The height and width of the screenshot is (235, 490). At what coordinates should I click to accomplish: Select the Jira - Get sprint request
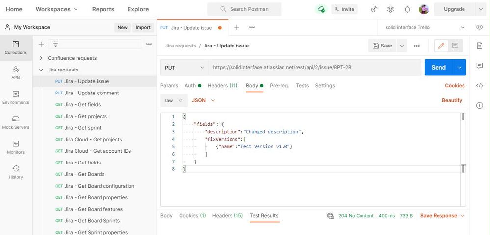pyautogui.click(x=82, y=128)
